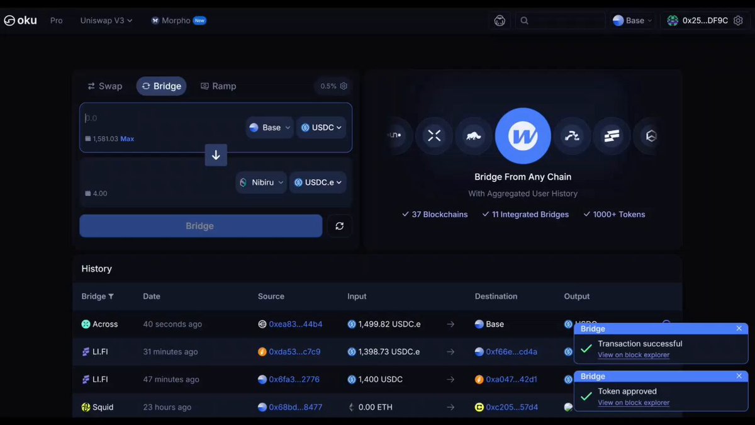This screenshot has width=755, height=425.
Task: Click the oku logo
Action: pyautogui.click(x=20, y=20)
